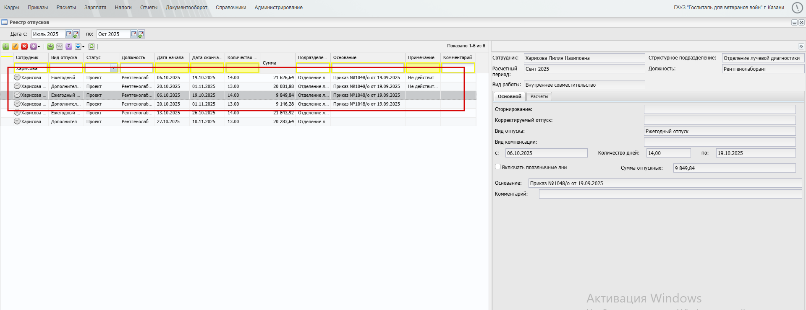
Task: Click the Дата с field showing Июль 2025
Action: (x=48, y=34)
